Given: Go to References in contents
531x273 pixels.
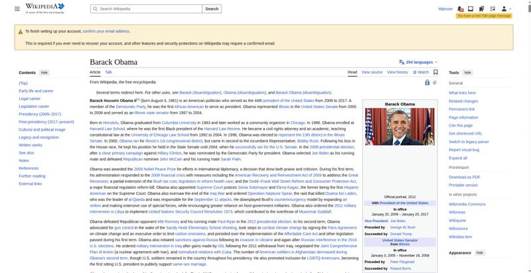Looking at the screenshot, I should tap(29, 168).
